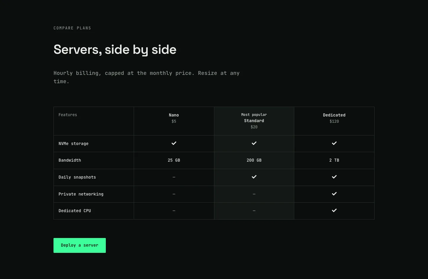
Task: Click the Daily snapshots dash under Nano
Action: point(174,177)
